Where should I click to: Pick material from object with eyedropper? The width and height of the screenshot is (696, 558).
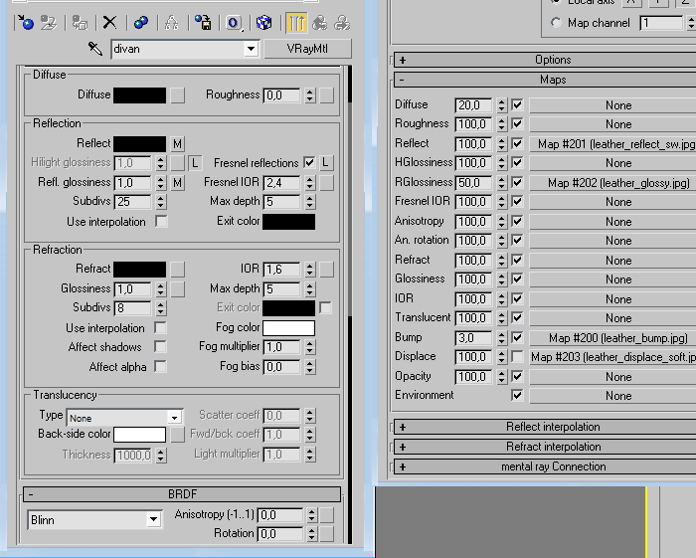click(x=95, y=49)
